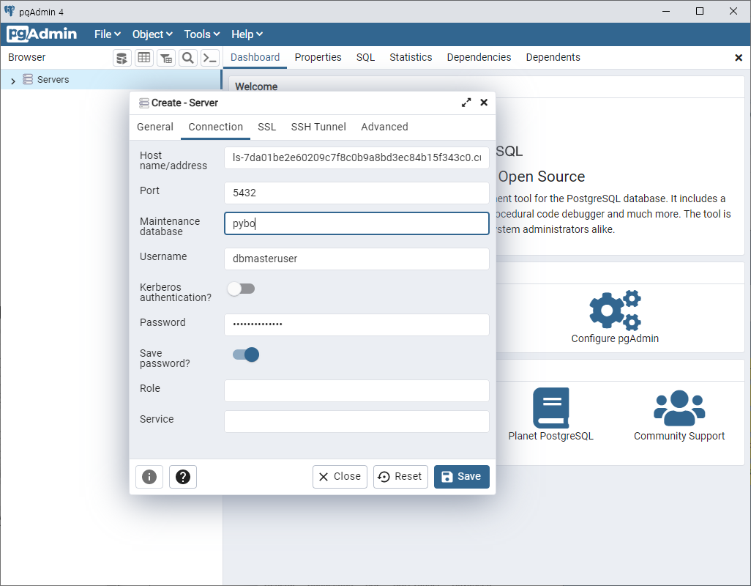Open the help question-mark button in dialog
Viewport: 751px width, 586px height.
(x=183, y=477)
